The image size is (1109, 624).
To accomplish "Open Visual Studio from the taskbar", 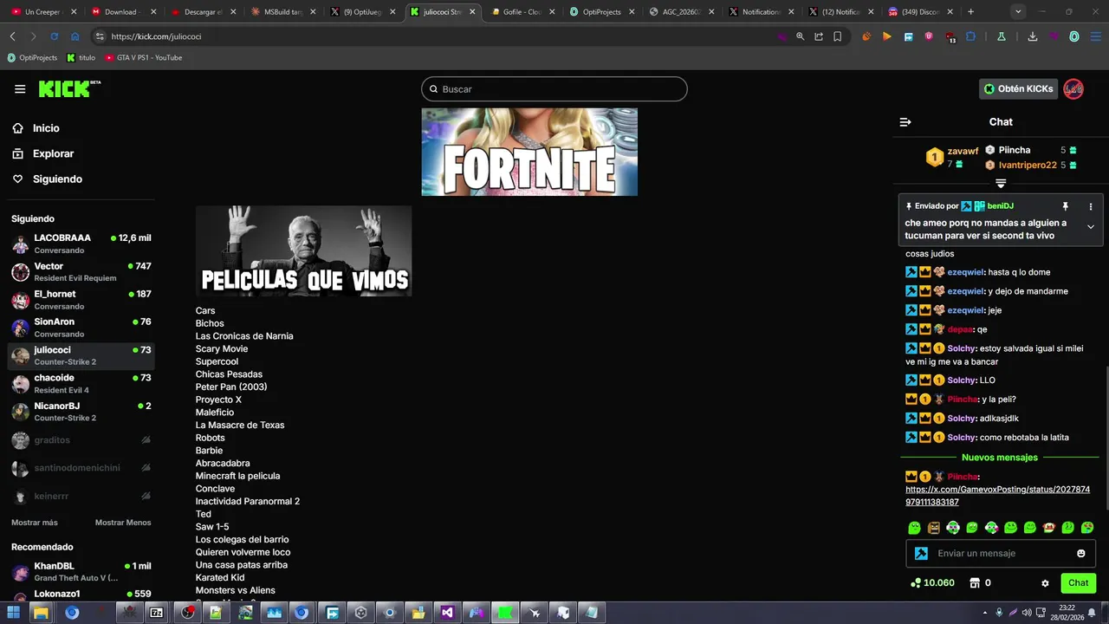I will 446,613.
